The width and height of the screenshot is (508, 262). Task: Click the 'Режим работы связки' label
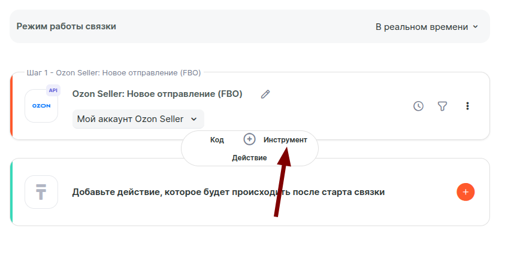(66, 26)
